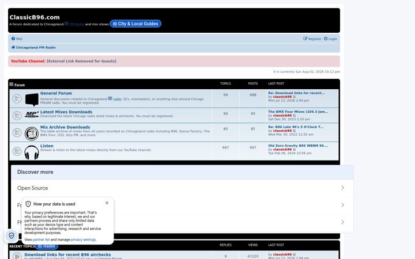Open last post Re: Download links for recent
Screen dimensions: 415x259
(296, 93)
